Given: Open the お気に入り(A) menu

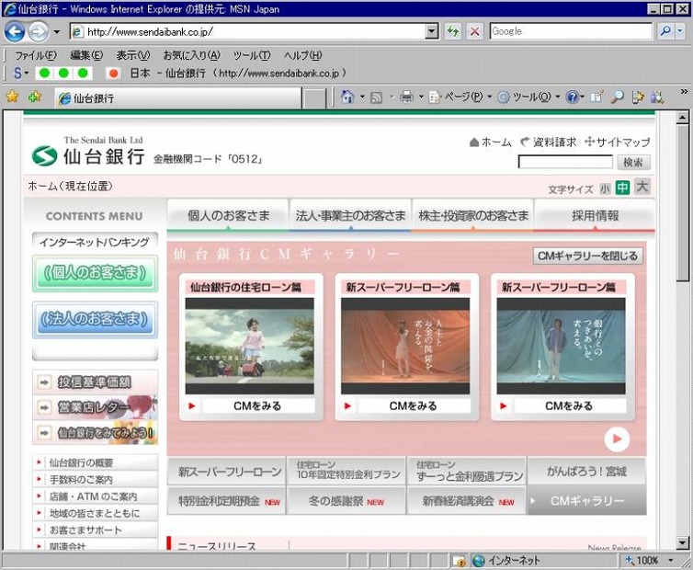Looking at the screenshot, I should [x=192, y=55].
